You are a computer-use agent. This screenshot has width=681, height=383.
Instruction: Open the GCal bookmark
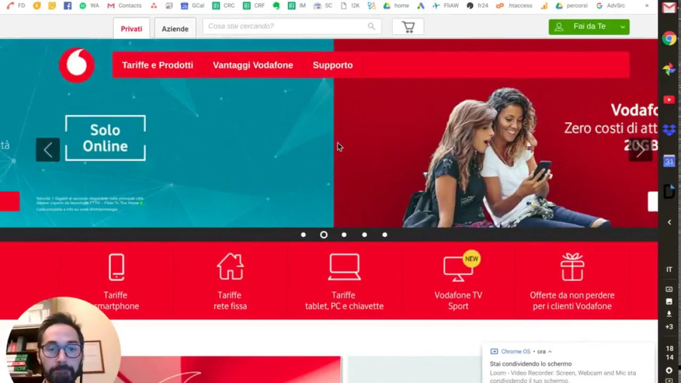point(193,5)
